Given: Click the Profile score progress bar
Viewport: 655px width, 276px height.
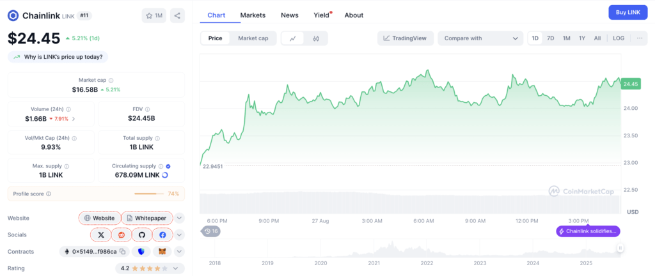Looking at the screenshot, I should [149, 194].
